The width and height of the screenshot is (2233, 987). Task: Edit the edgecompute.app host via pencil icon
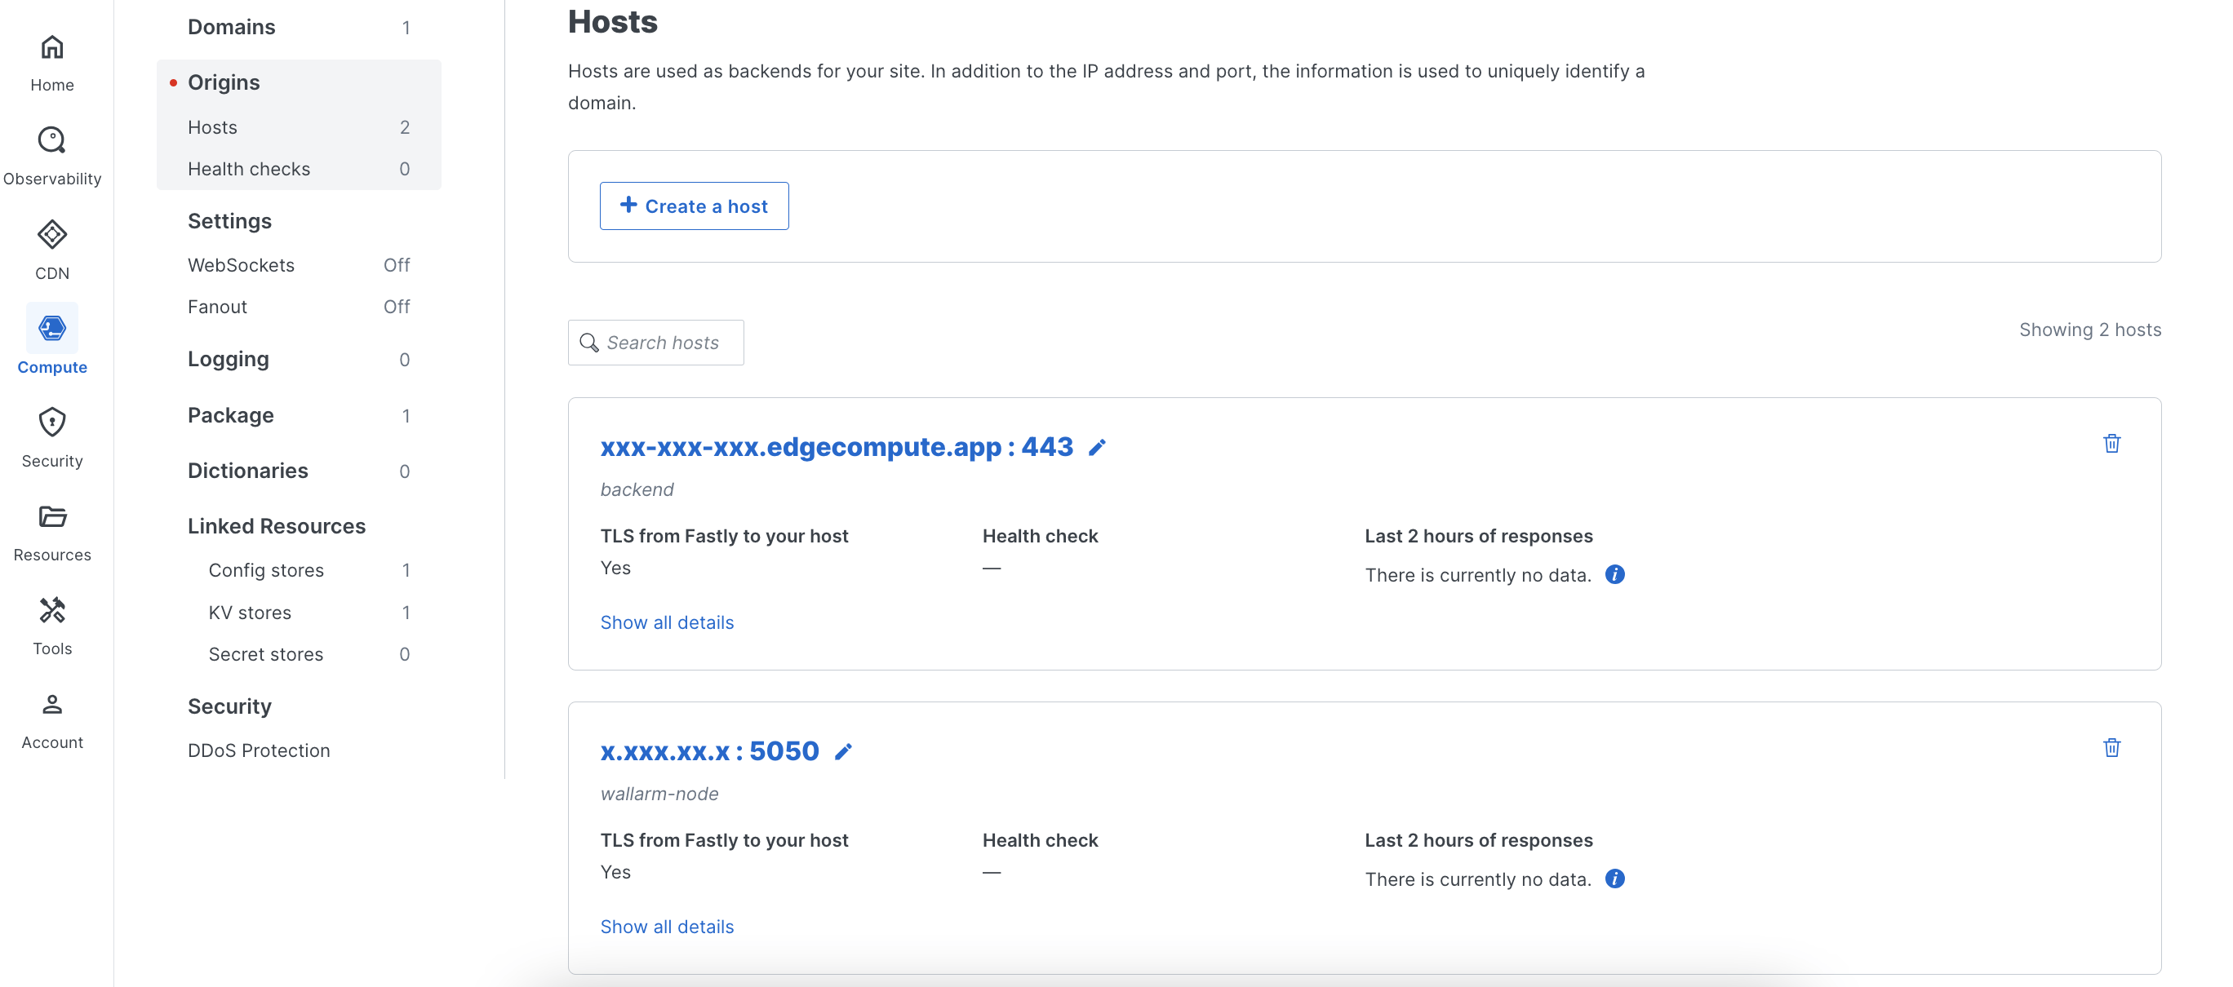[x=1098, y=447]
